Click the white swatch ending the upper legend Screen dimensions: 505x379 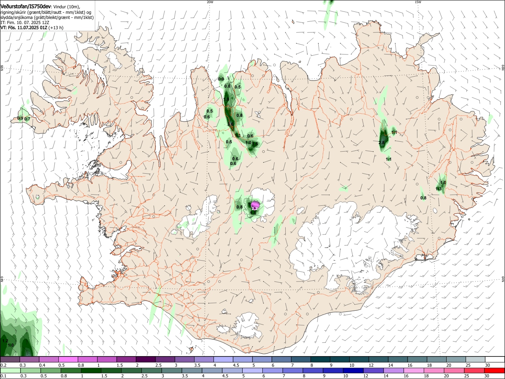click(495, 360)
